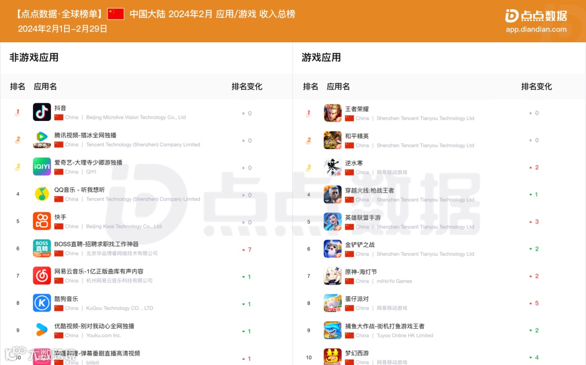The height and width of the screenshot is (365, 586).
Task: Open 腾讯视频-猎冰全网独播 app title
Action: tap(85, 135)
